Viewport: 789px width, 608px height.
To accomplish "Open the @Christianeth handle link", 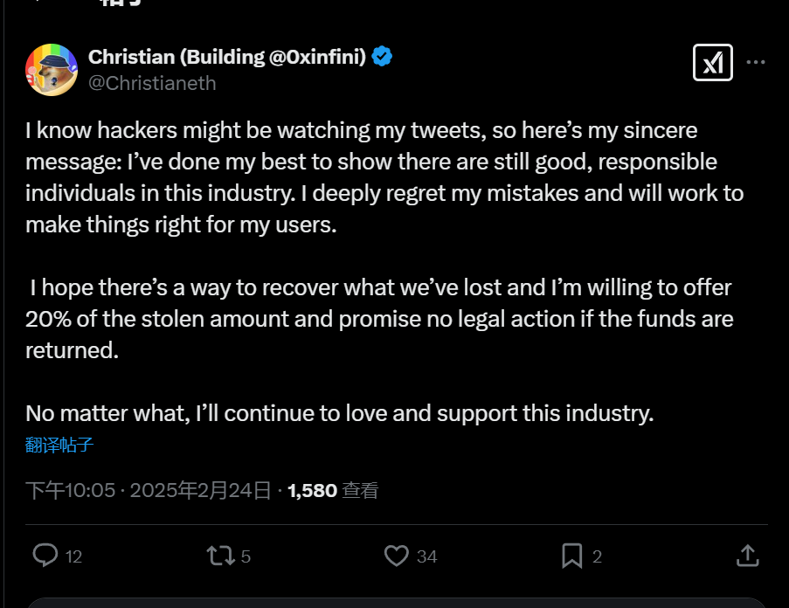I will pyautogui.click(x=152, y=83).
